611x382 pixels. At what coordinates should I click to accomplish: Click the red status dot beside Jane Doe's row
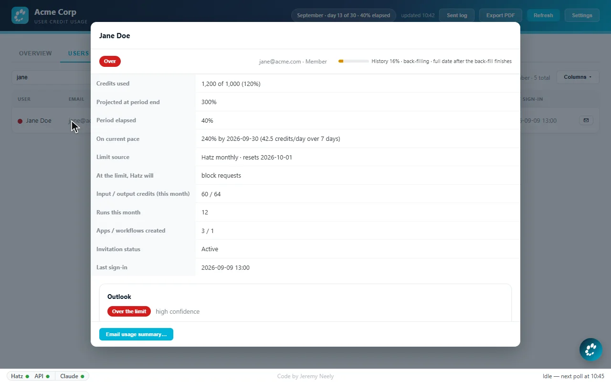pos(20,121)
